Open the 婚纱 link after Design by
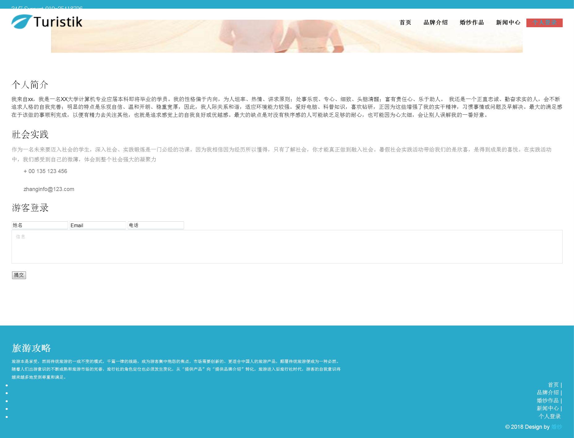Viewport: 574px width, 438px height. pos(556,427)
